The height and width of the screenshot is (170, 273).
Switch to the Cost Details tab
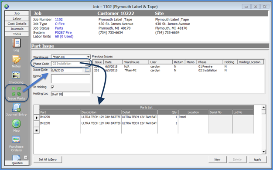click(x=17, y=24)
